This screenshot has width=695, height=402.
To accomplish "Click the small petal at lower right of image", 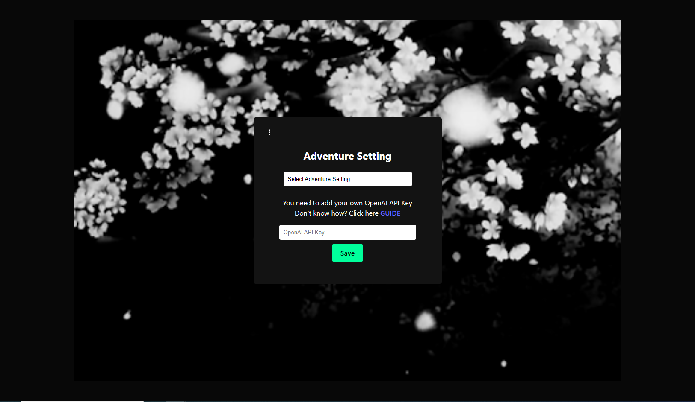I will pos(504,364).
